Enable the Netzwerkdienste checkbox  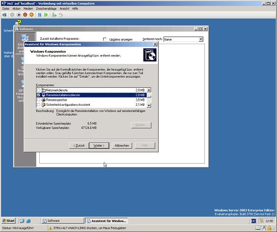pyautogui.click(x=38, y=90)
